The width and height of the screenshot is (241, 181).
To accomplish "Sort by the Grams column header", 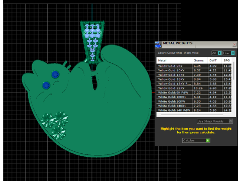I will 200,60.
